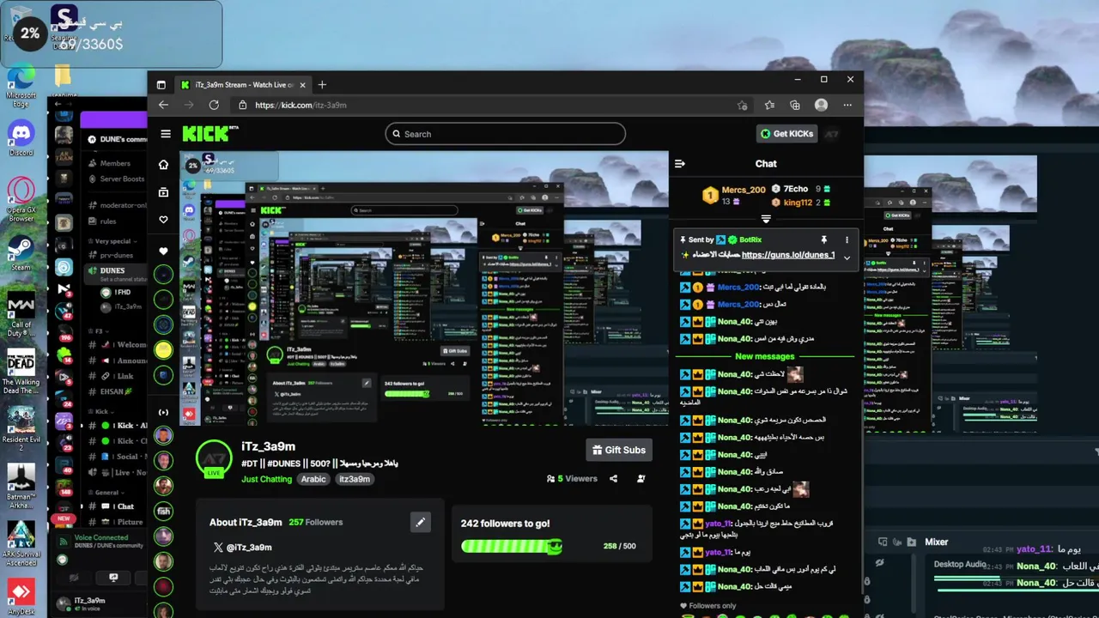Open pinned message three-dot options
The image size is (1099, 618).
[847, 239]
